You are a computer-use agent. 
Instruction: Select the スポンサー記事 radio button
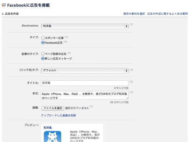pos(43,38)
